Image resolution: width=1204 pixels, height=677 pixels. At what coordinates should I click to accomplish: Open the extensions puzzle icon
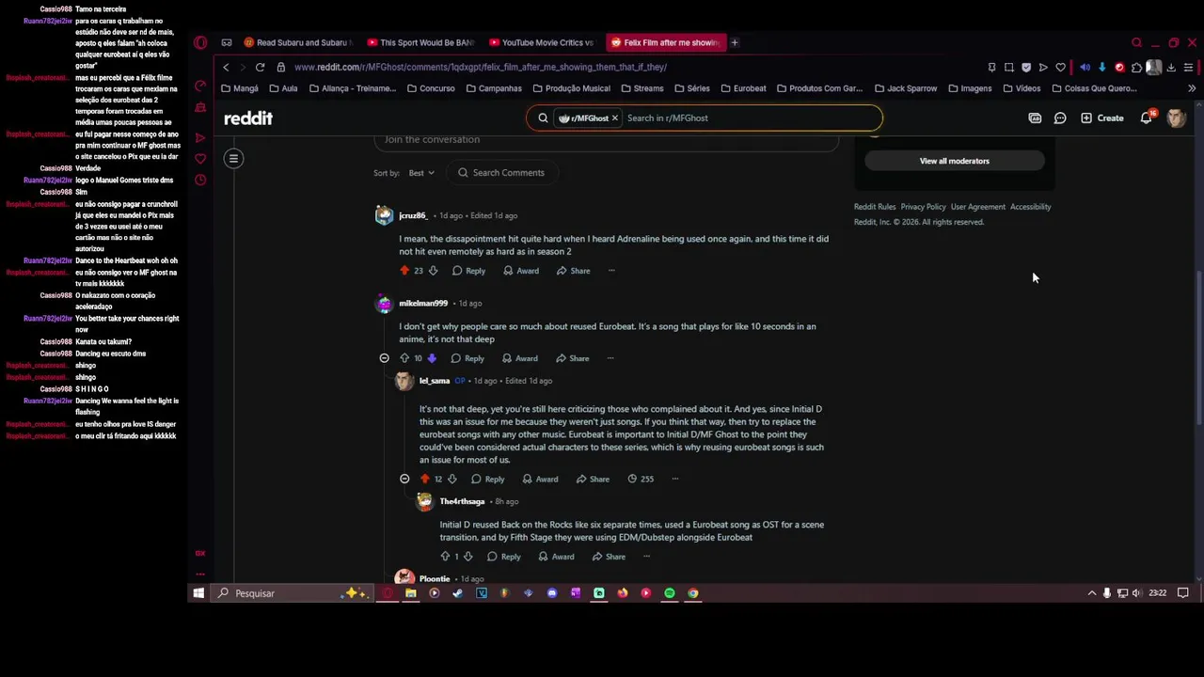click(x=1136, y=67)
